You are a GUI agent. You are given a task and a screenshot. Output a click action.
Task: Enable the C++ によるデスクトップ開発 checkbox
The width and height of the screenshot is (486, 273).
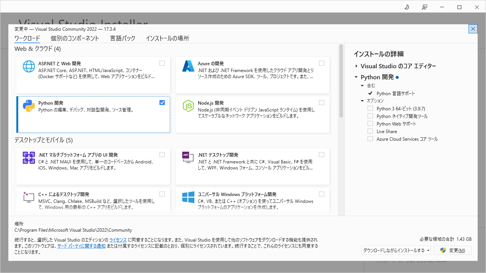162,194
